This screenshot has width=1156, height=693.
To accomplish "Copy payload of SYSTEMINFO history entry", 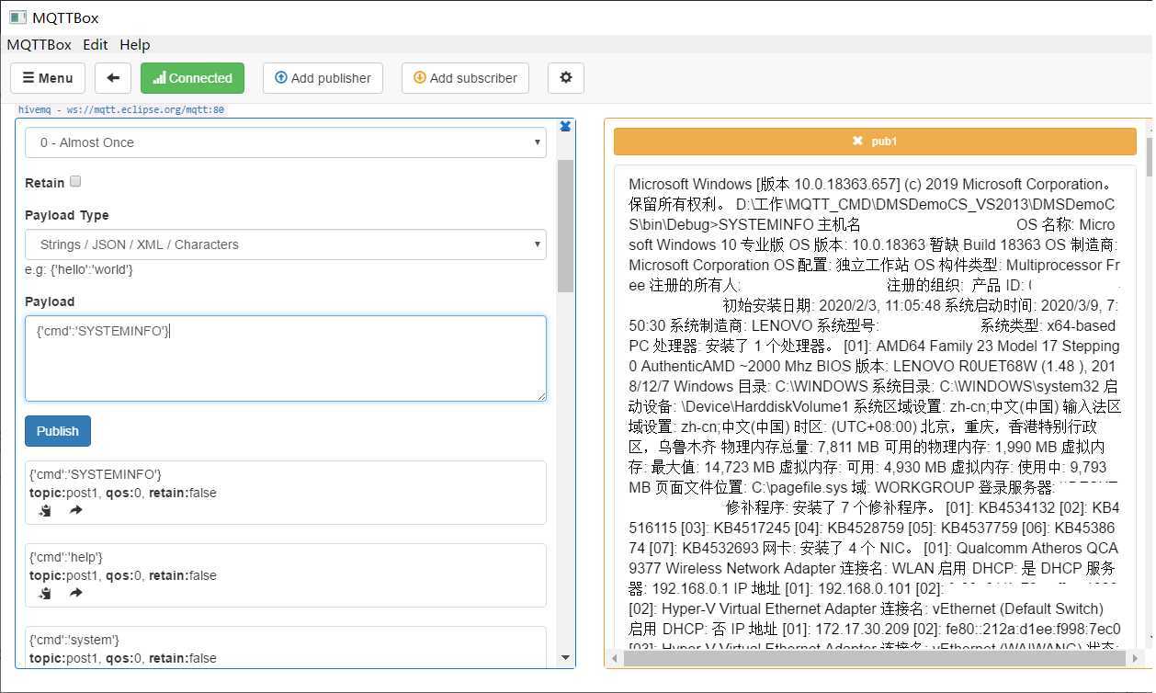I will pyautogui.click(x=45, y=510).
